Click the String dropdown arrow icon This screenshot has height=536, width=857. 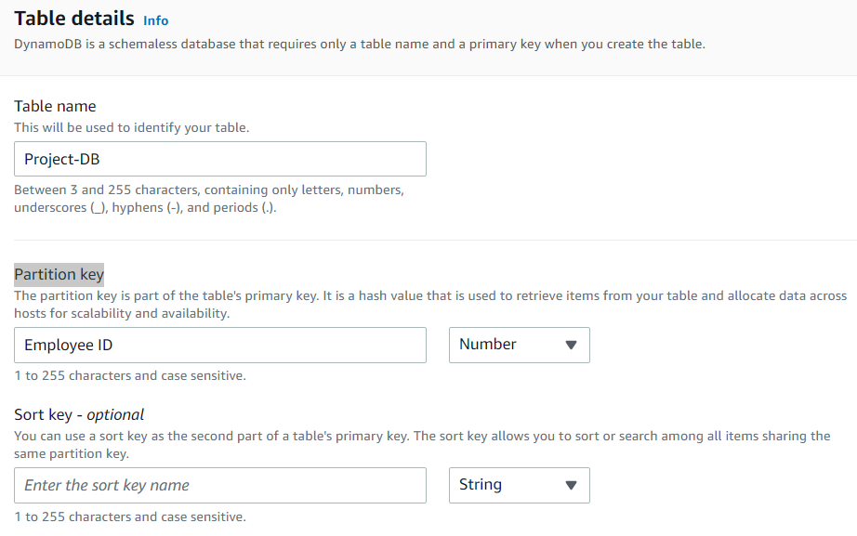572,485
